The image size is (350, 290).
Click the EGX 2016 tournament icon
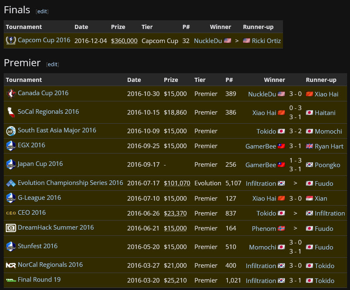(x=11, y=146)
